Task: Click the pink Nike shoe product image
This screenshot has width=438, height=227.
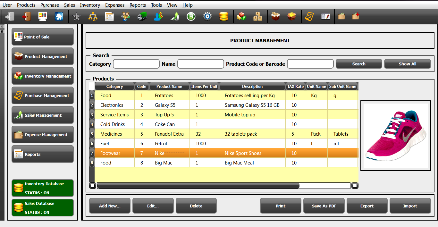Action: click(x=396, y=136)
